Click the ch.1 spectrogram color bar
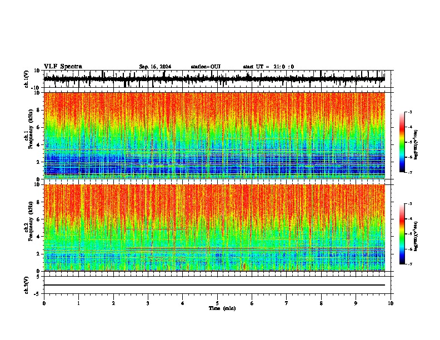440x340 pixels. [402, 142]
